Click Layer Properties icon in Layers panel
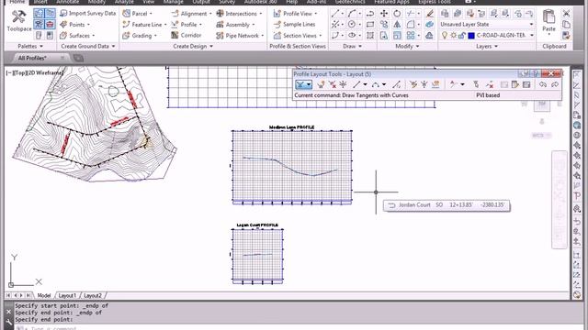The width and height of the screenshot is (588, 330). coord(445,14)
